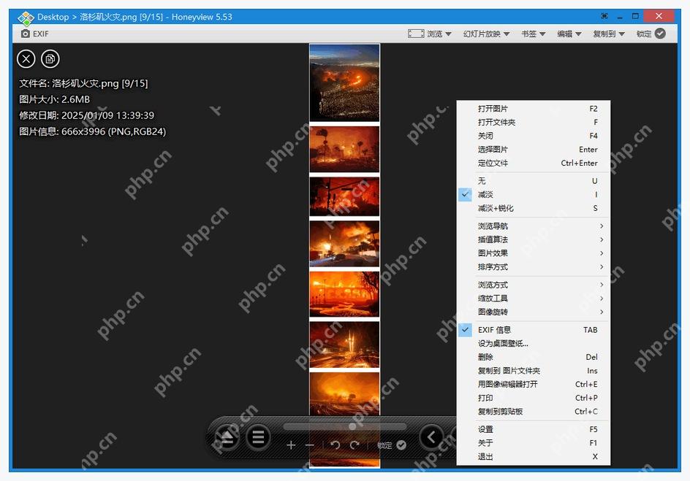Open the 浏览 dropdown in toolbar

coord(439,34)
